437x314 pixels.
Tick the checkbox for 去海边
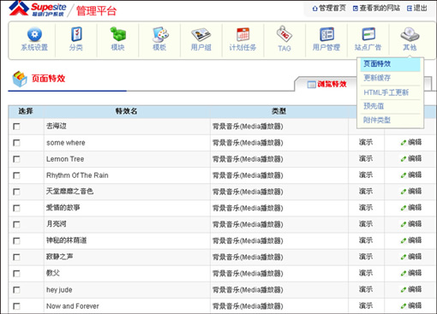16,127
